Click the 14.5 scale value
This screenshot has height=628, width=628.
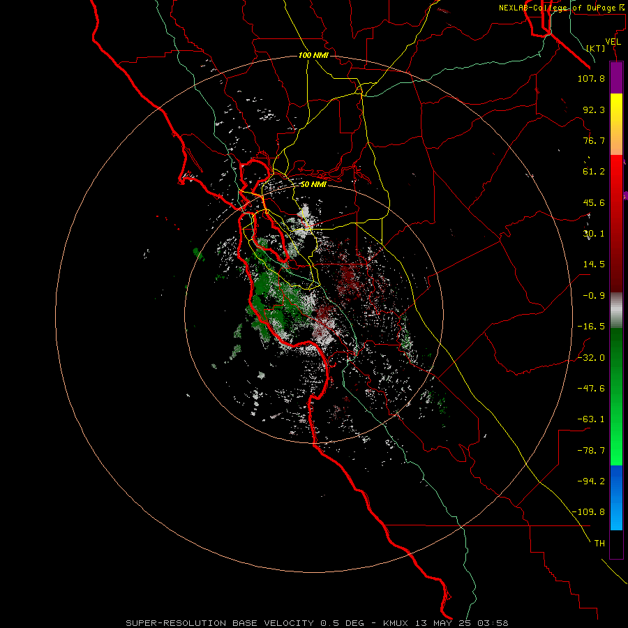(x=594, y=264)
